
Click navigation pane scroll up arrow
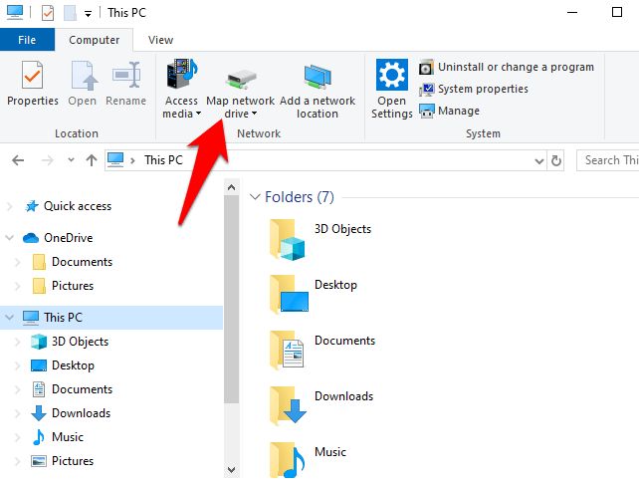[x=232, y=187]
